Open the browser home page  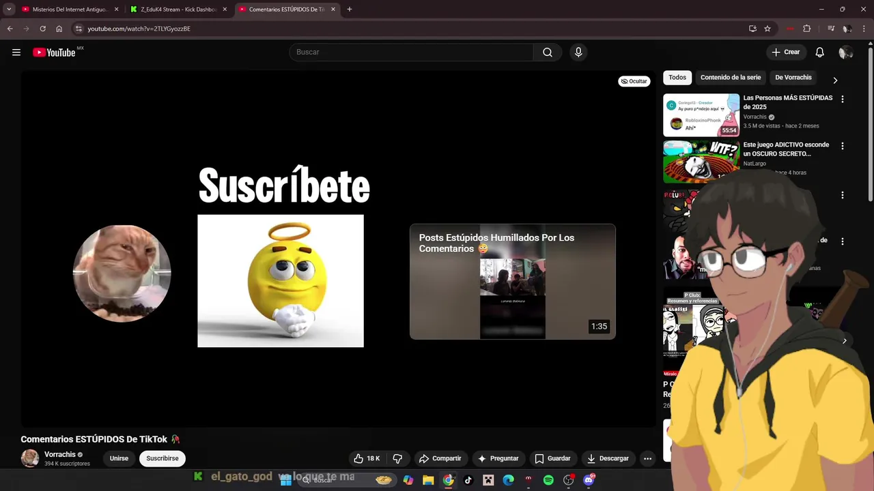click(x=59, y=29)
